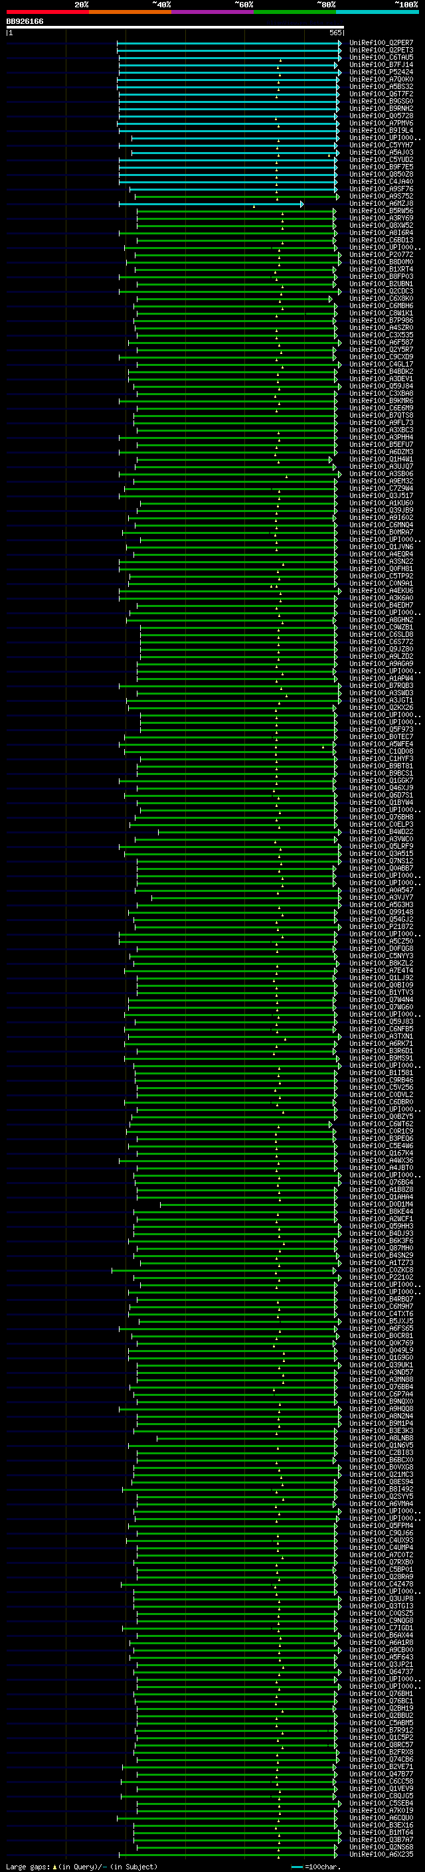Select hit label UniRef100_C6BD13
The width and height of the screenshot is (425, 1872).
coord(381,240)
